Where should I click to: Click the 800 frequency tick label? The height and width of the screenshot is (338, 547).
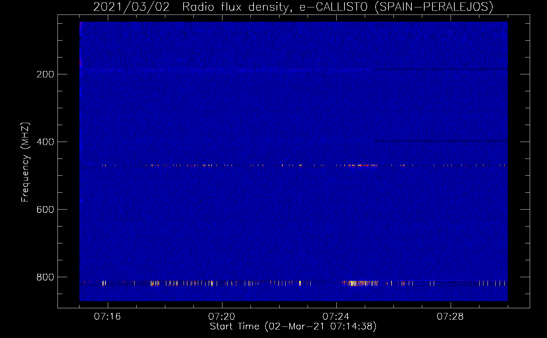[x=45, y=277]
